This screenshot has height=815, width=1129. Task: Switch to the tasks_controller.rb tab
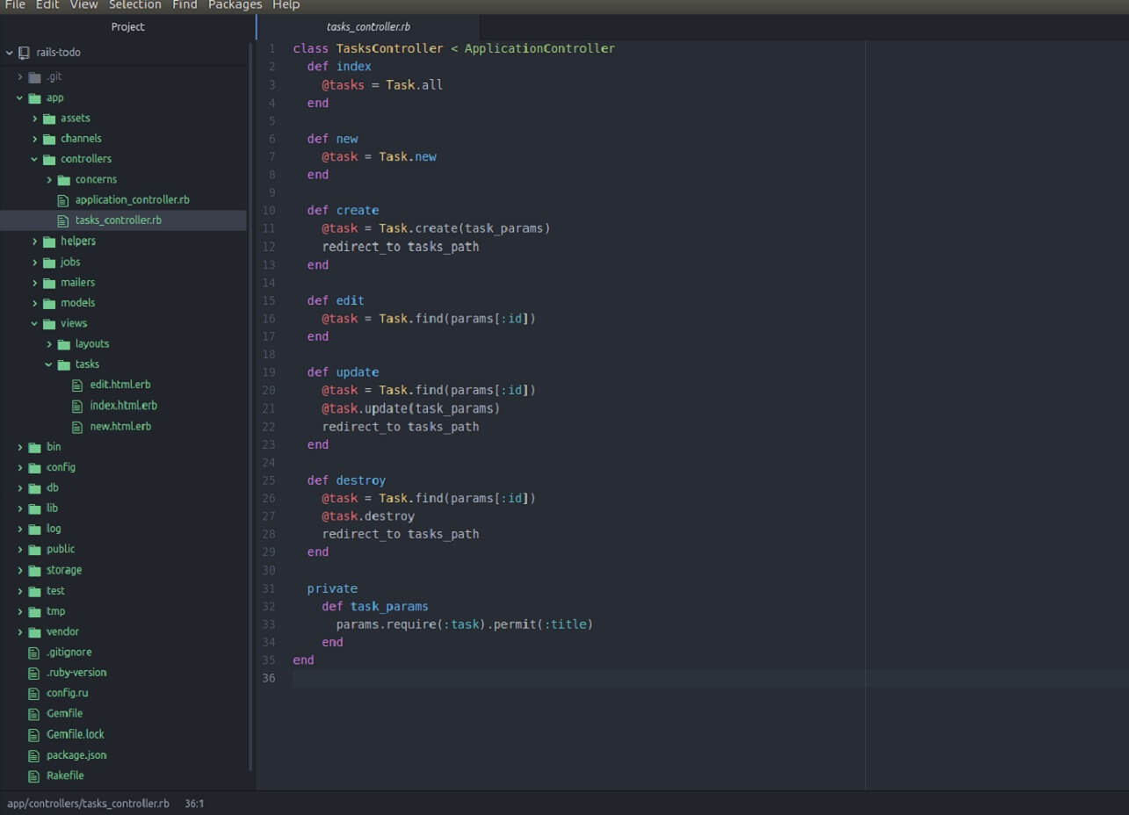click(368, 27)
